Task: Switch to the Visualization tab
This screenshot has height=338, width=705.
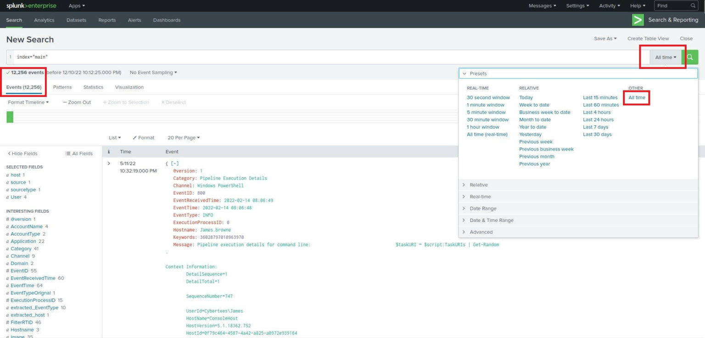Action: point(129,87)
